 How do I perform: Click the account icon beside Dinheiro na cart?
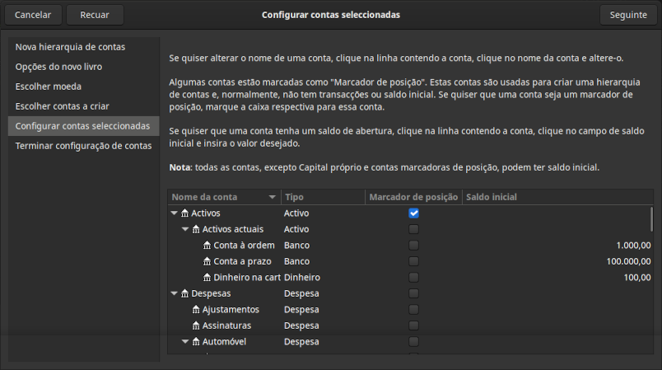coord(207,278)
